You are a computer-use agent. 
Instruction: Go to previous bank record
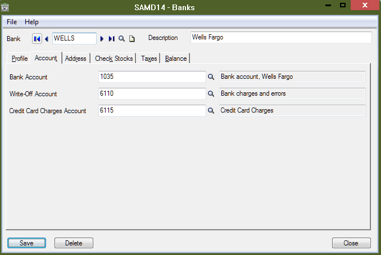pos(47,38)
